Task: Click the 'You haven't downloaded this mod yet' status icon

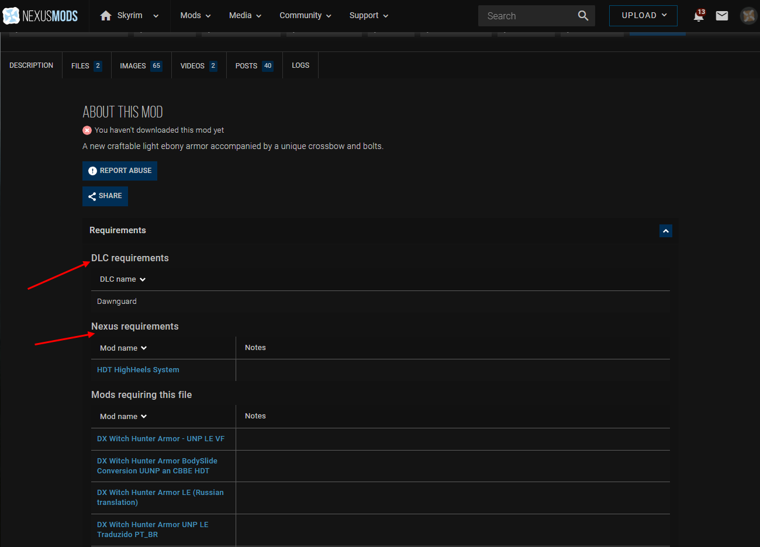Action: click(87, 130)
